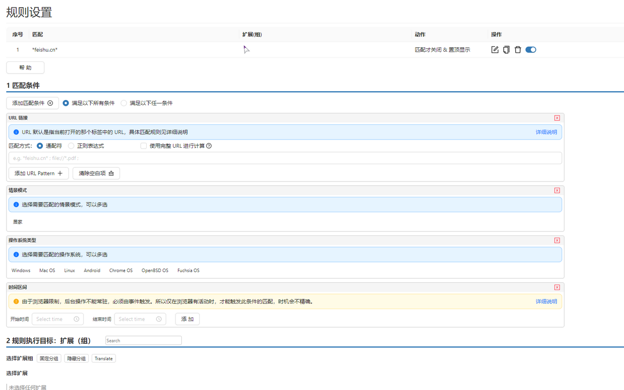The width and height of the screenshot is (624, 390).
Task: Delete rule 1 with the trash icon
Action: [518, 49]
